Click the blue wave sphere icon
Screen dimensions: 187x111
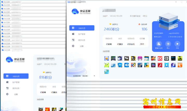coord(113,65)
